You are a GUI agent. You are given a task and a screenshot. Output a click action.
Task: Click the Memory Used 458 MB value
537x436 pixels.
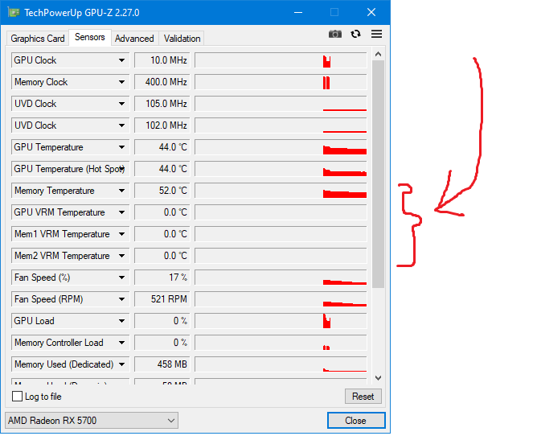(x=162, y=364)
